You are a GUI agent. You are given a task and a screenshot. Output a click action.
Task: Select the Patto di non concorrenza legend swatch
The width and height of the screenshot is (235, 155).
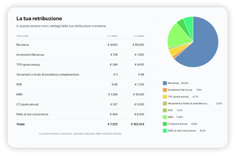coord(164,131)
